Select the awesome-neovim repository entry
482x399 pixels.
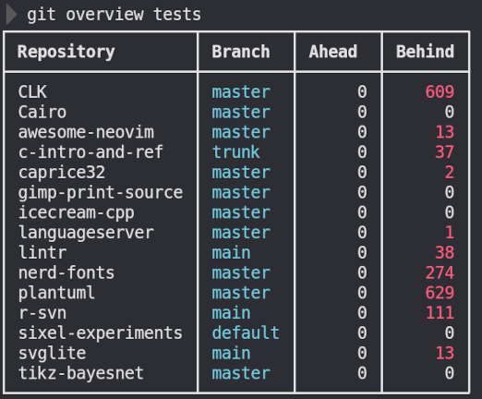tap(86, 132)
